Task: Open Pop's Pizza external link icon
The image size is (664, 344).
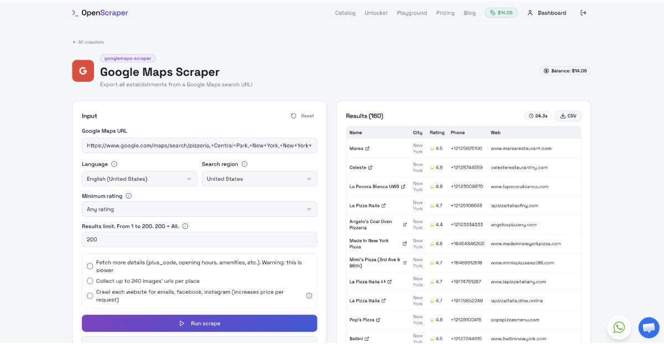Action: (x=378, y=320)
